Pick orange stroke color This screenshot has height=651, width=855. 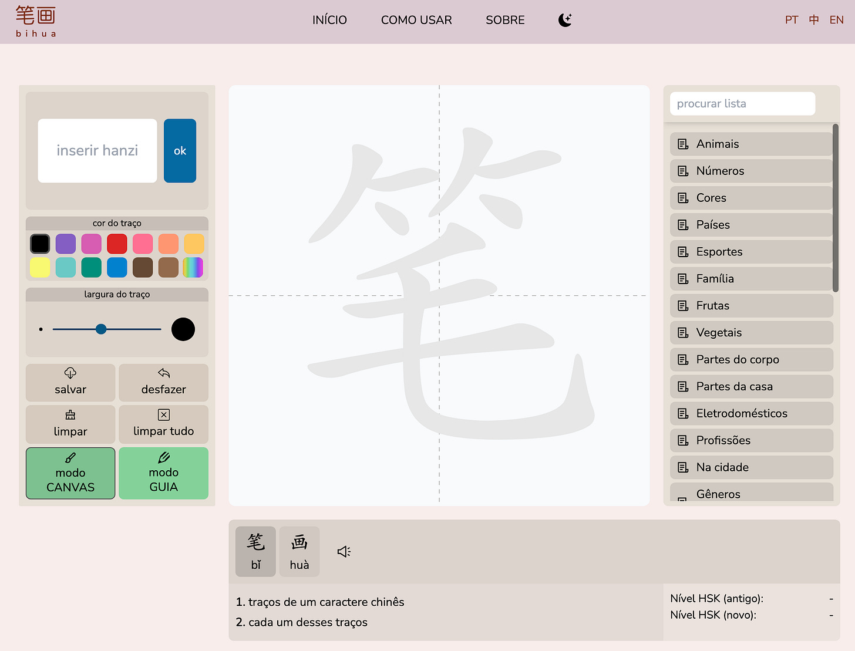coord(169,244)
